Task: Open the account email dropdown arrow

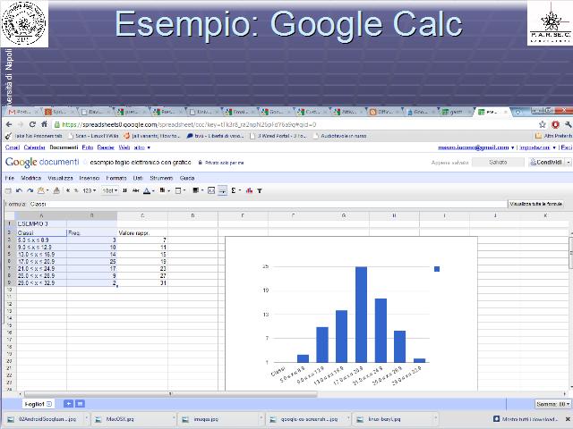Action: point(512,147)
